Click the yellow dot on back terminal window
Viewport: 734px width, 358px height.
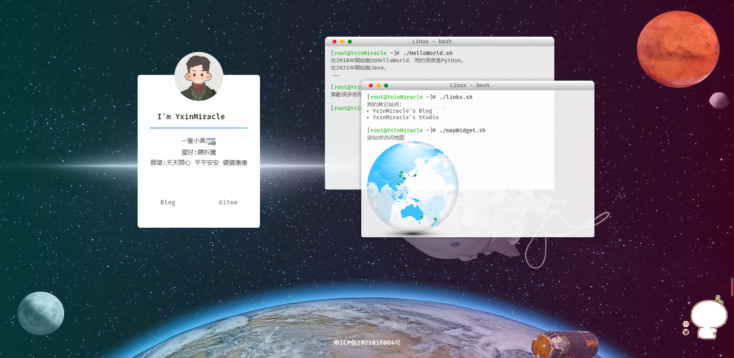pos(342,42)
